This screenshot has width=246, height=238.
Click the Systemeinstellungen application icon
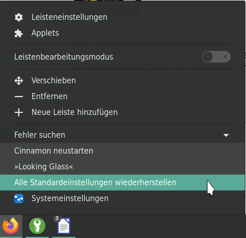(18, 198)
